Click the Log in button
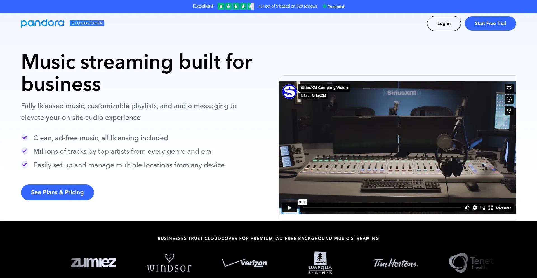Image resolution: width=537 pixels, height=278 pixels. (444, 24)
